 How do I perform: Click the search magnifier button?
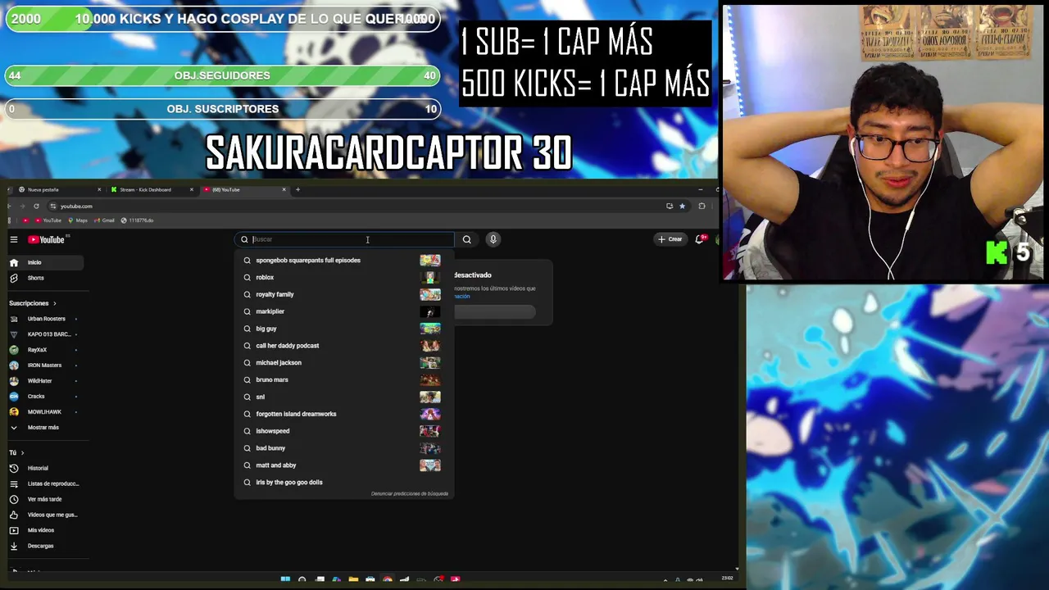467,239
